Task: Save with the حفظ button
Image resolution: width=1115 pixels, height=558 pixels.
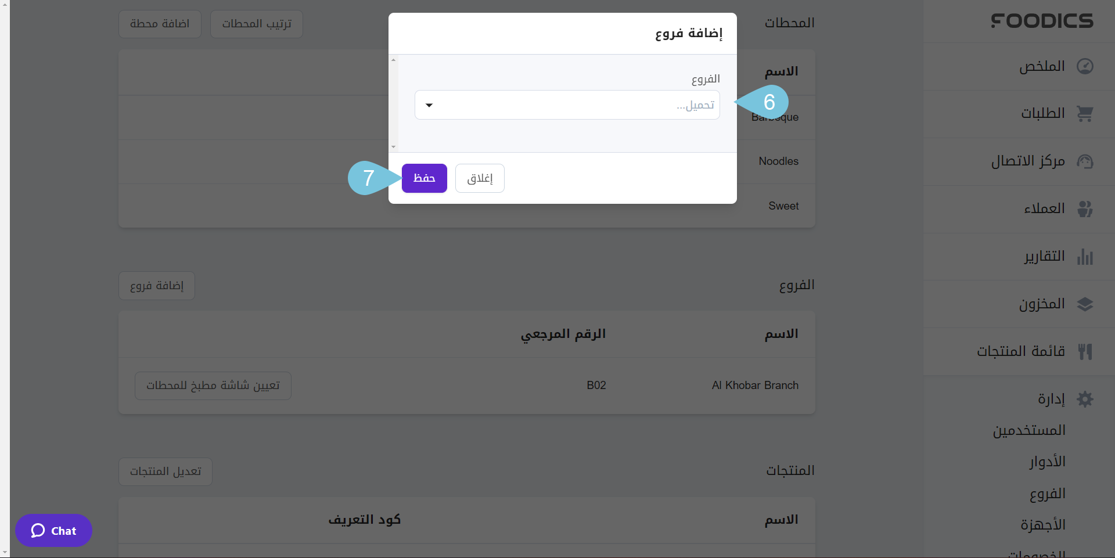Action: pyautogui.click(x=424, y=178)
